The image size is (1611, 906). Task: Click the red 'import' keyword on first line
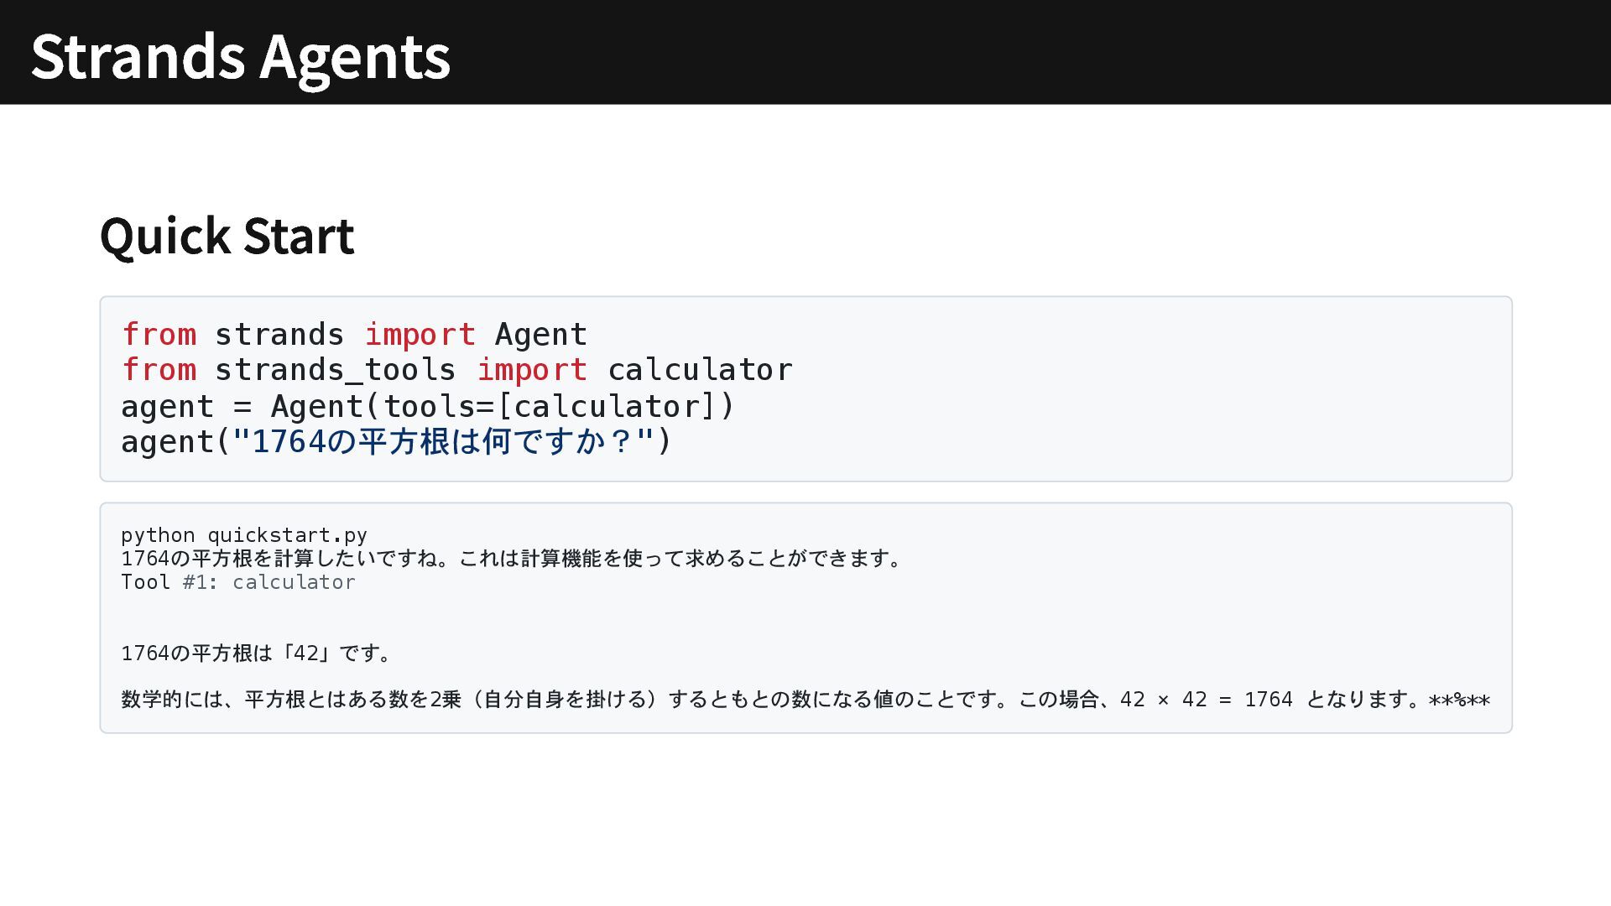coord(420,335)
